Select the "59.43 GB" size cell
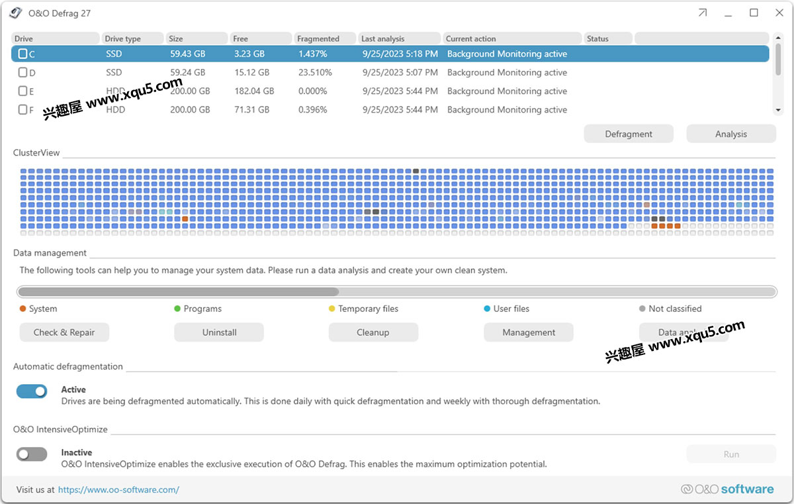 [188, 54]
